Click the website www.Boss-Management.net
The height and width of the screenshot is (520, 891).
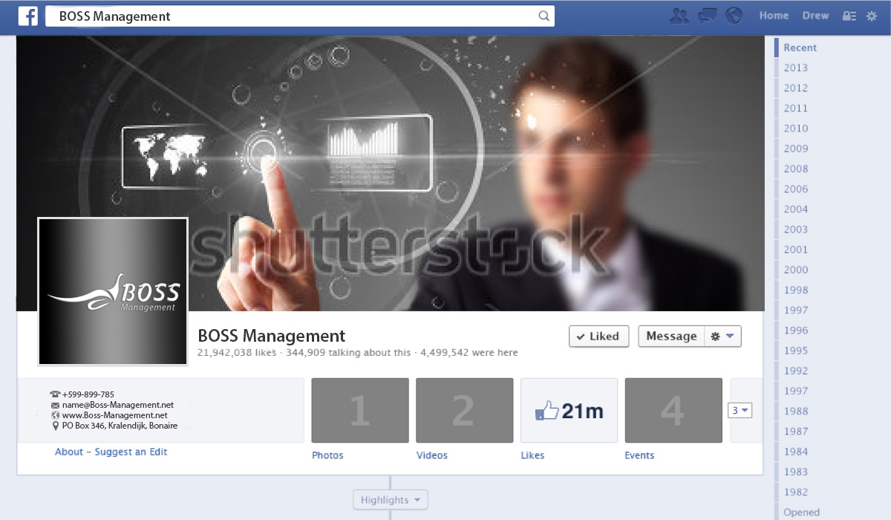pos(115,415)
